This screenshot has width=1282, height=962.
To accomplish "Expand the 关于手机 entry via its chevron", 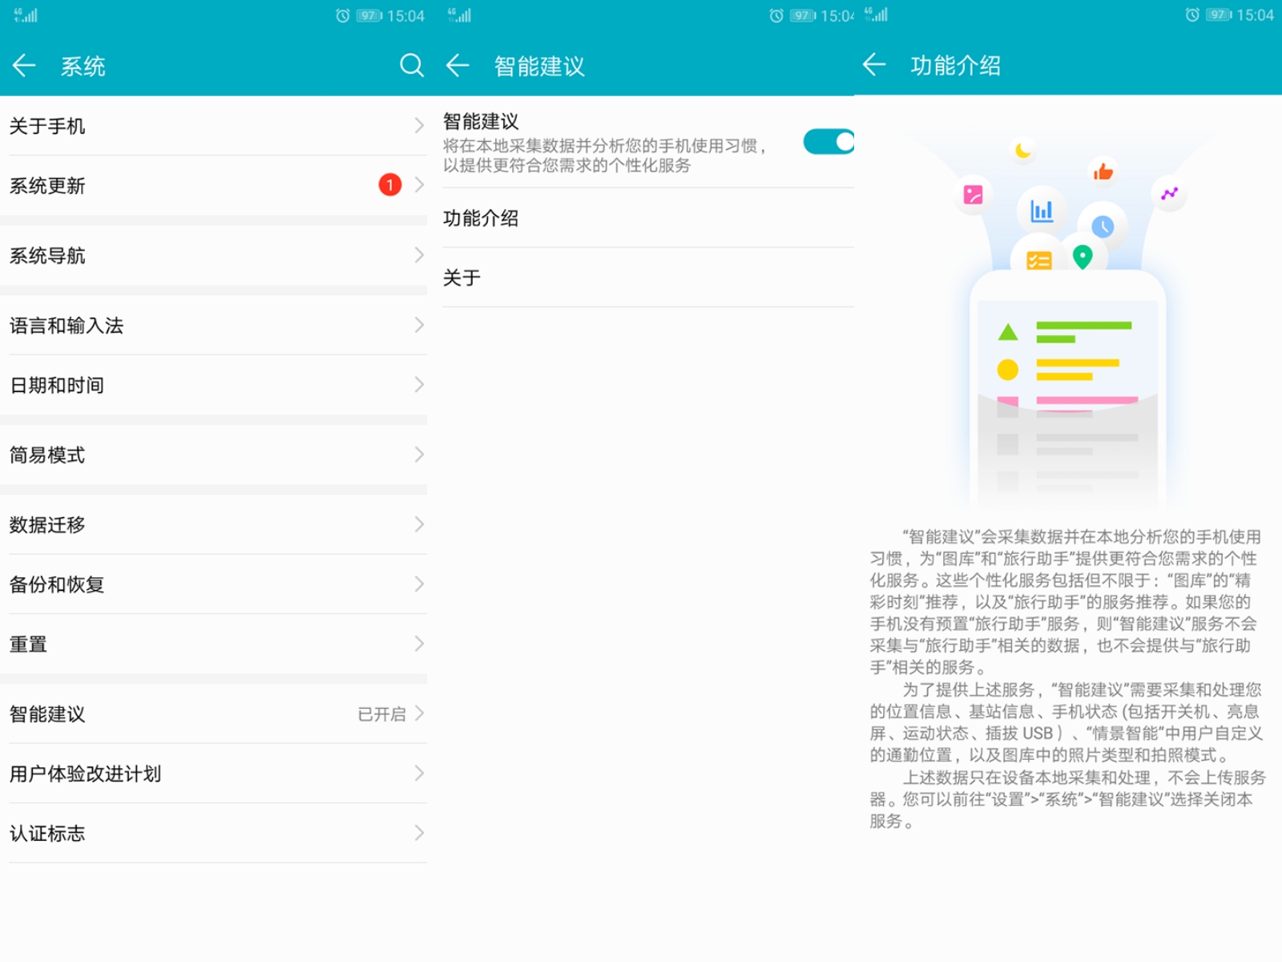I will 417,125.
